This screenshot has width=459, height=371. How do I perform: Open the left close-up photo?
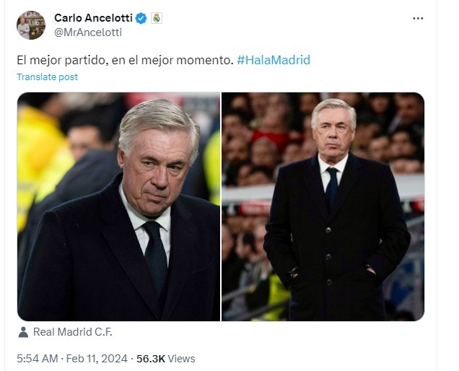(x=119, y=206)
